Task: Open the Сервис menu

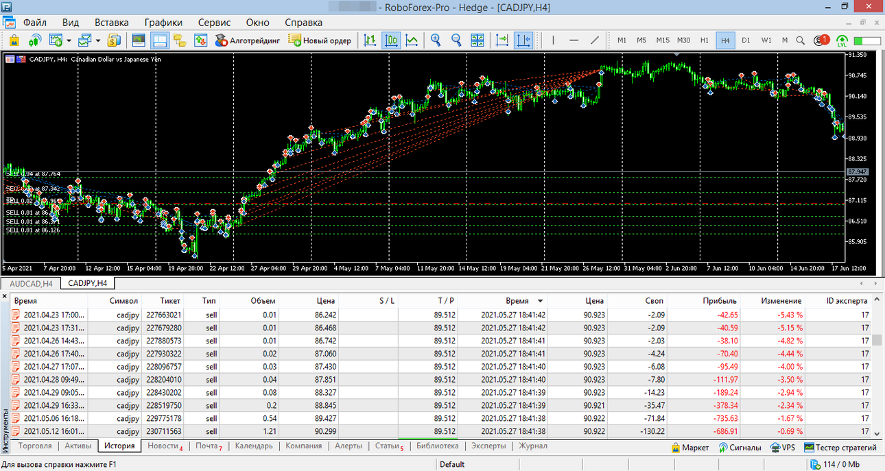Action: click(x=214, y=23)
